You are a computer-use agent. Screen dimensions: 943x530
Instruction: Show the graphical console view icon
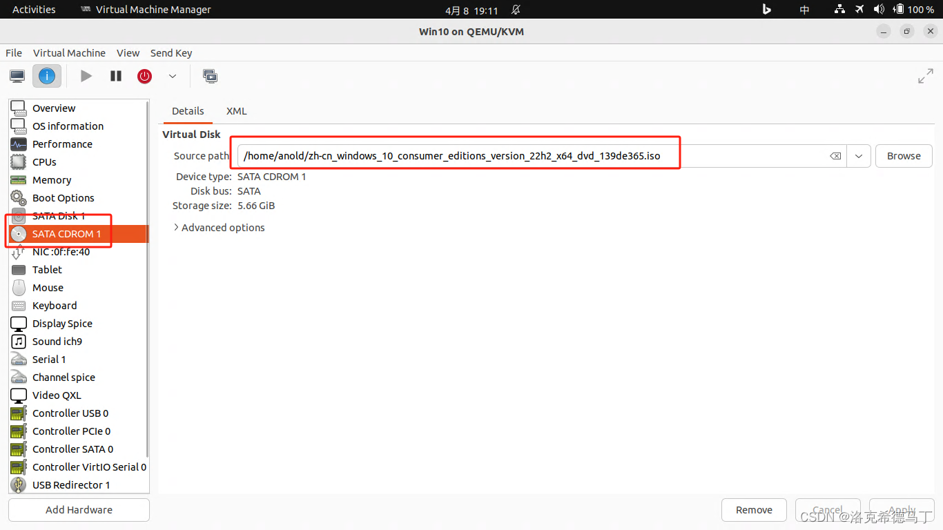[x=17, y=76]
